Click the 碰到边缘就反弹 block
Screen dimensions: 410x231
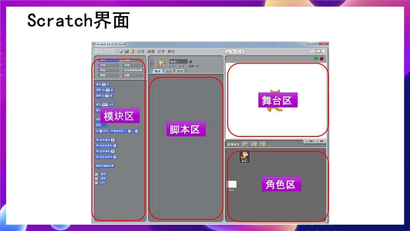[105, 166]
